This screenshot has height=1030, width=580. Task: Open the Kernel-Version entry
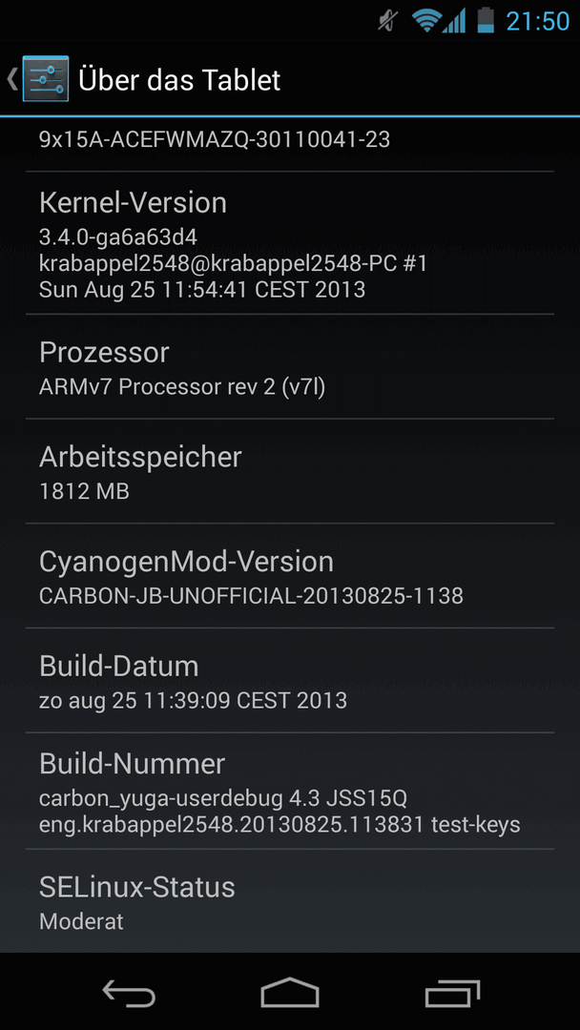tap(290, 243)
